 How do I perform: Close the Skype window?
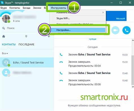point(130,3)
